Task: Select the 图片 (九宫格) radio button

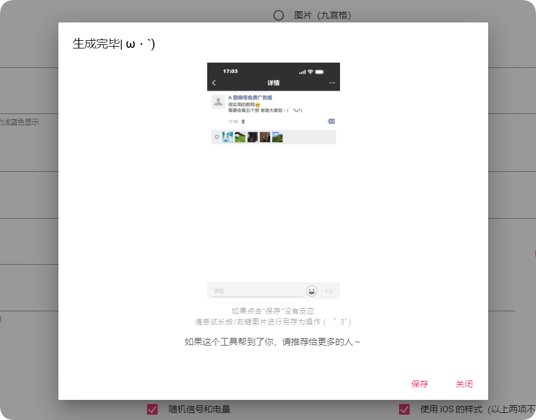Action: [278, 15]
